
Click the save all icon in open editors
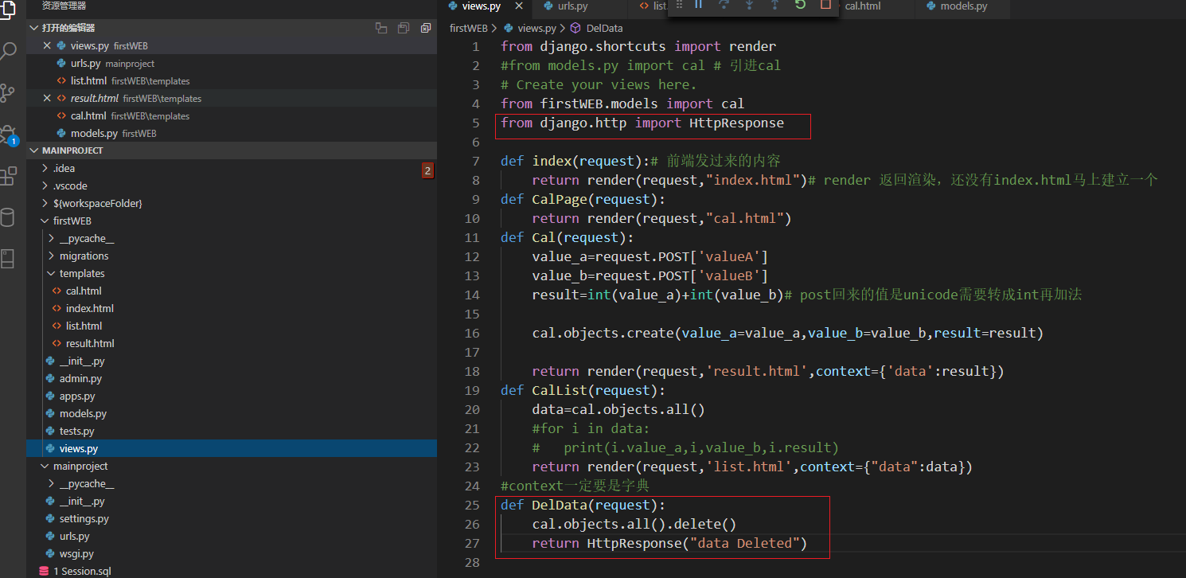click(404, 28)
